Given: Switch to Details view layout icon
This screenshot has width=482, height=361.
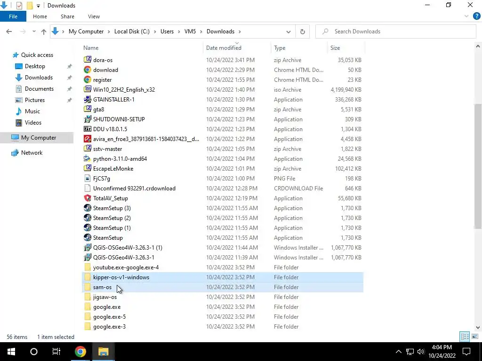Looking at the screenshot, I should click(465, 337).
